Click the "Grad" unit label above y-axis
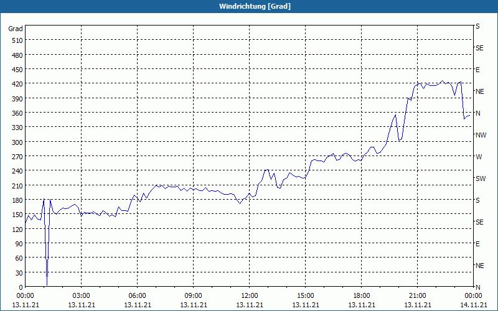 (15, 29)
